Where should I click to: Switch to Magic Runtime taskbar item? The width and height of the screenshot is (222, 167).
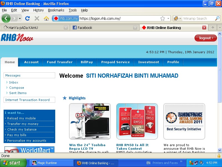pos(51,163)
